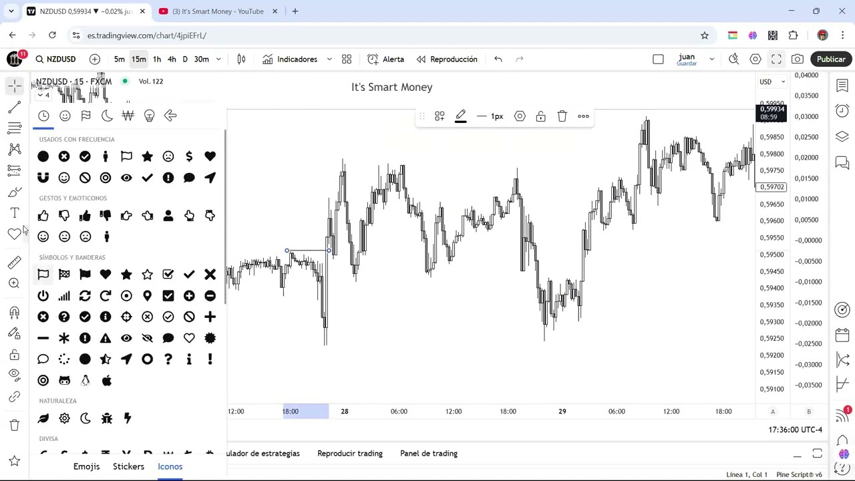Image resolution: width=855 pixels, height=481 pixels.
Task: Pick the bug icon in Naturaleza
Action: tap(106, 418)
